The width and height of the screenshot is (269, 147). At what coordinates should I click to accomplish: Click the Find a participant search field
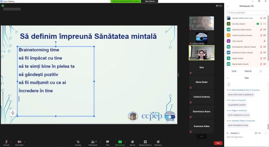247,13
